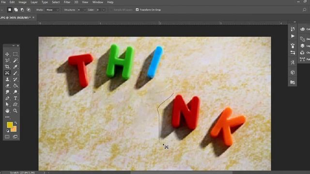Swap foreground and background colors
The height and width of the screenshot is (174, 310).
click(x=15, y=123)
